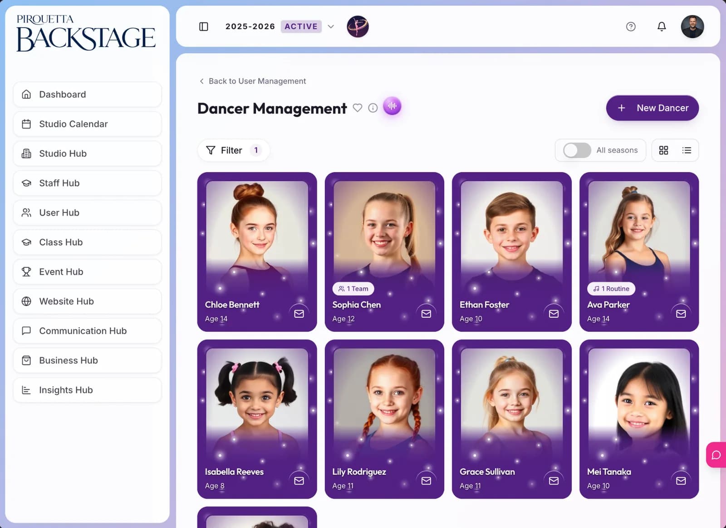Select User Hub in sidebar
The height and width of the screenshot is (528, 726).
[x=87, y=212]
